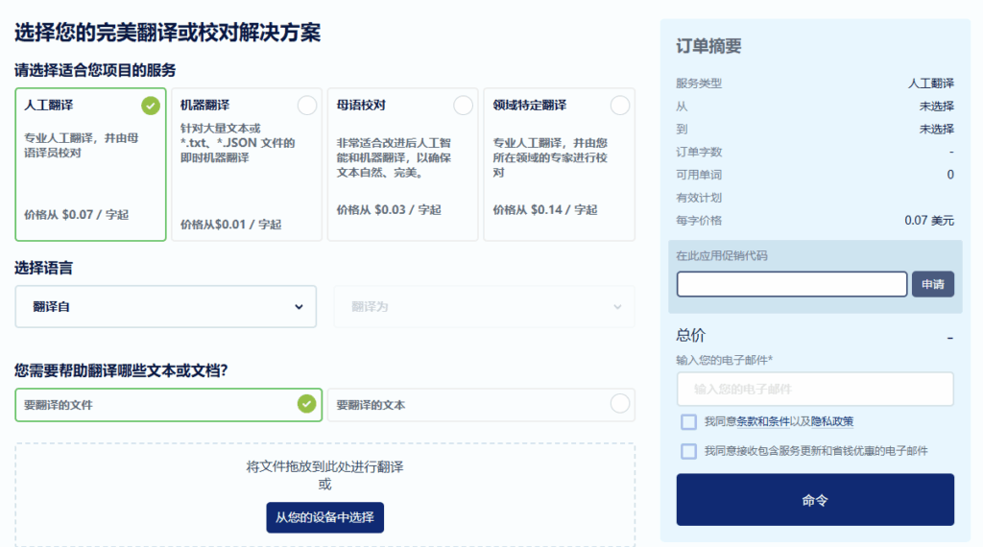Screen dimensions: 983x547
Task: Click 从您的设备中选择 upload button
Action: 324,517
